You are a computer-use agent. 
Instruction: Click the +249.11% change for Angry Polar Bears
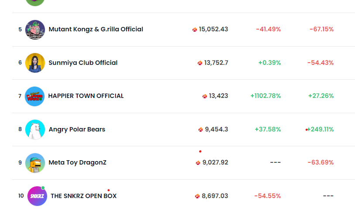[x=321, y=129]
